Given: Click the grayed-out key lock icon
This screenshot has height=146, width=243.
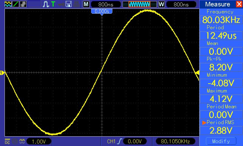Looking at the screenshot, I should pyautogui.click(x=61, y=4).
